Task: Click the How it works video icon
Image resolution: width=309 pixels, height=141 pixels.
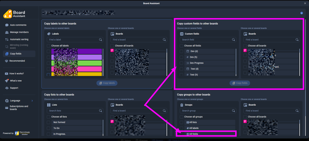Action: (x=7, y=74)
